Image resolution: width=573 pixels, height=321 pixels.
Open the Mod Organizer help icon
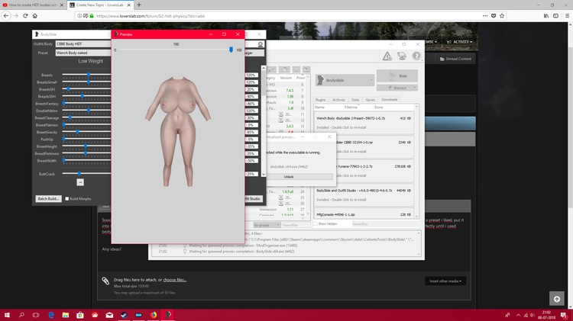point(416,56)
